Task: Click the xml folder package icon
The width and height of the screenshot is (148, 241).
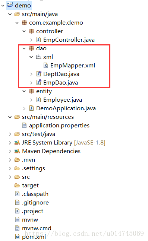Action: click(38, 57)
